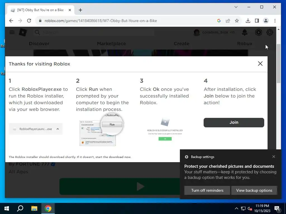Click page scrollbar up arrow

(x=278, y=29)
